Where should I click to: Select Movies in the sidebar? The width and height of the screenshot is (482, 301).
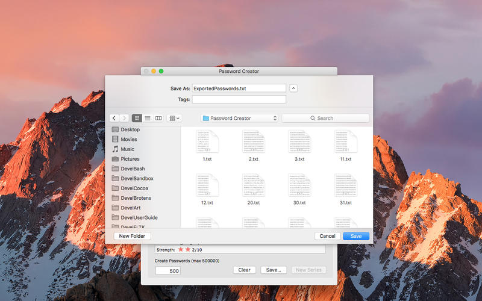tap(129, 139)
